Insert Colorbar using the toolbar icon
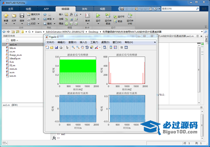Screen dimensions: 210x147 pyautogui.click(x=111, y=47)
